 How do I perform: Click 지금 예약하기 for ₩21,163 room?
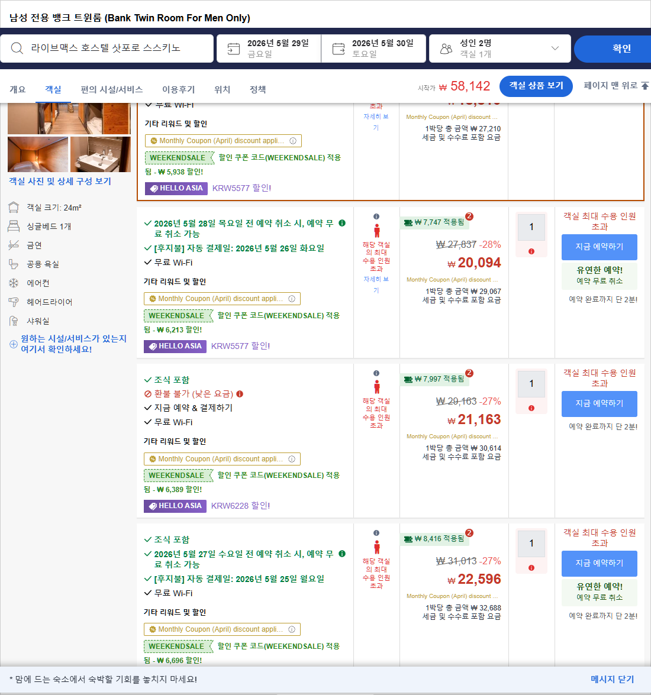(x=599, y=404)
